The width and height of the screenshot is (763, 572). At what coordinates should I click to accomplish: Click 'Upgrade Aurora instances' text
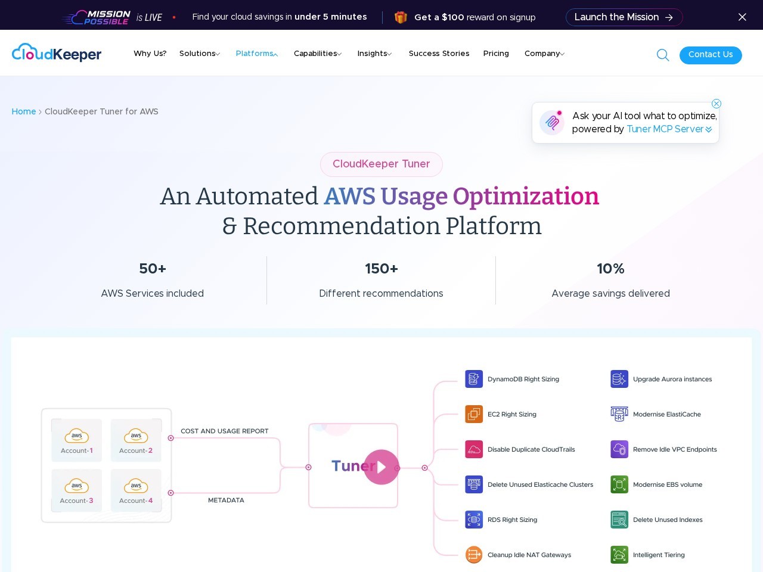pos(672,379)
